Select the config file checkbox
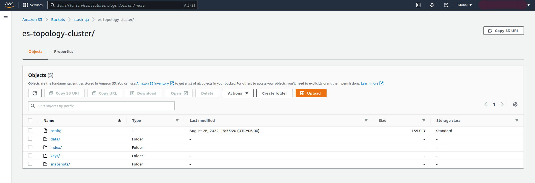Screen dimensions: 535x183 30,130
